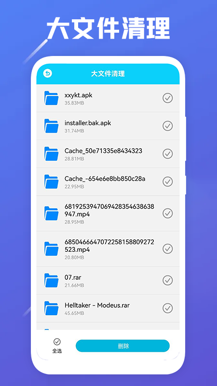Click the Cache_50e71335e8434323 file name
The height and width of the screenshot is (386, 217).
pyautogui.click(x=103, y=151)
